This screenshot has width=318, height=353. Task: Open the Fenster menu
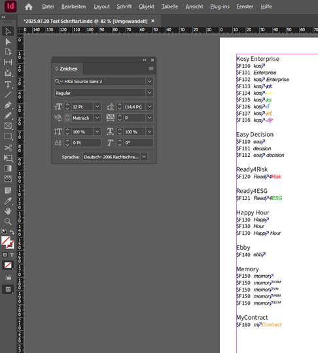coord(245,7)
